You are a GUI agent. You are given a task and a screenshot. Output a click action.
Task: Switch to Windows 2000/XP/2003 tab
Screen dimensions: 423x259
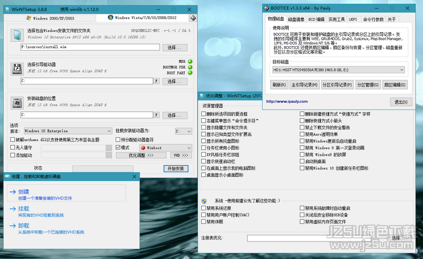tap(50, 18)
